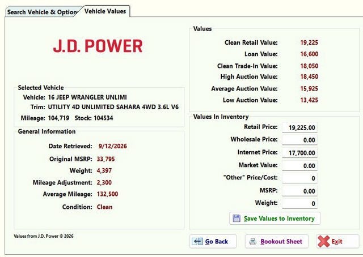Click the Weight input field in inventory
The width and height of the screenshot is (363, 257).
(x=299, y=204)
